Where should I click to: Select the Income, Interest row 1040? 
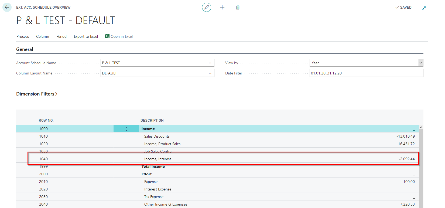click(158, 159)
